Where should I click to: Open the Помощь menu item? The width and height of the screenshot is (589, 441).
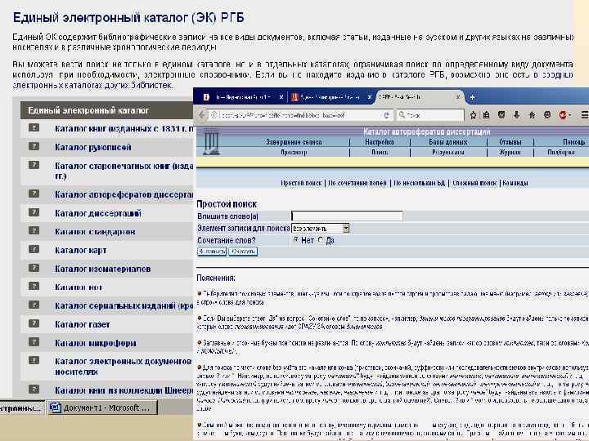(573, 142)
